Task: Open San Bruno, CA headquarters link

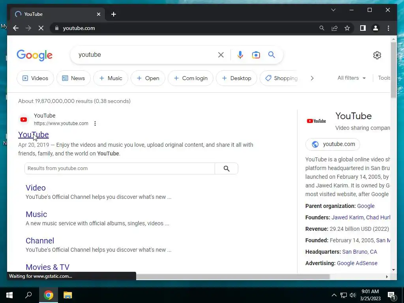Action: pyautogui.click(x=359, y=252)
